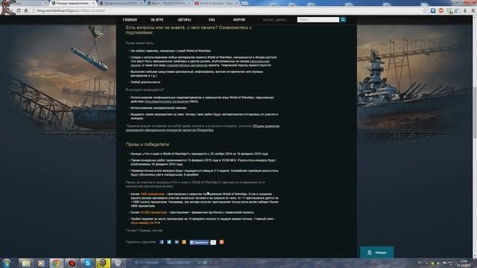
Task: Go to the ГЛАВНАЯ menu item
Action: pyautogui.click(x=130, y=20)
